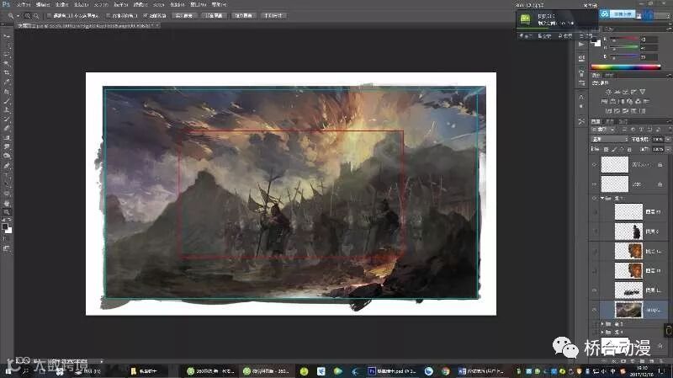Choose zoom-in mode in options bar
The width and height of the screenshot is (673, 378).
pyautogui.click(x=28, y=16)
